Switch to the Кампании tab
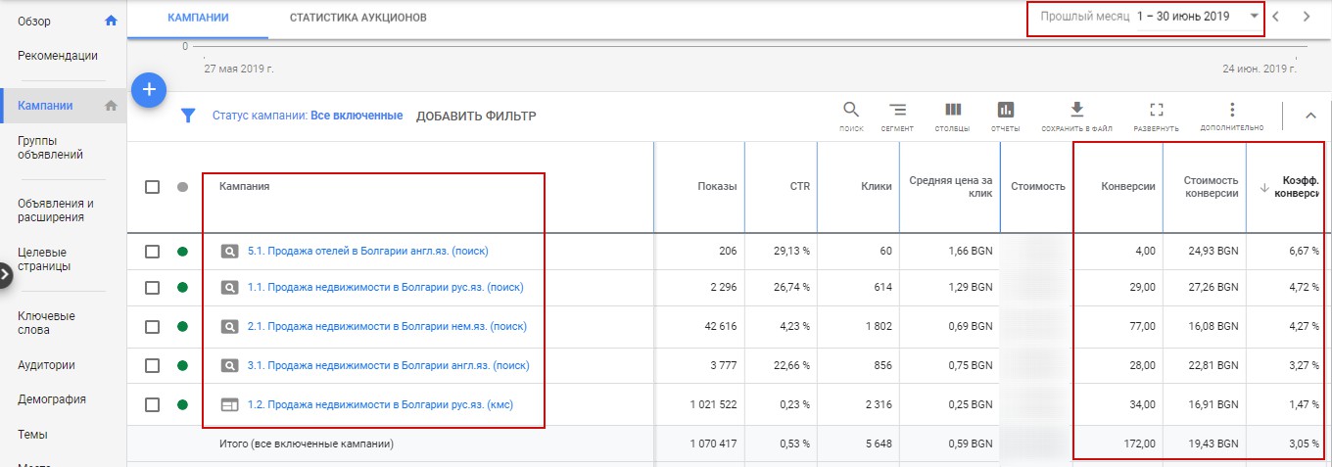 click(x=199, y=18)
